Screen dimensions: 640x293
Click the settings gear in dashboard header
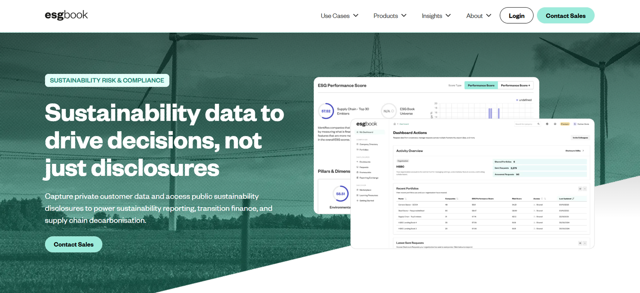[555, 124]
